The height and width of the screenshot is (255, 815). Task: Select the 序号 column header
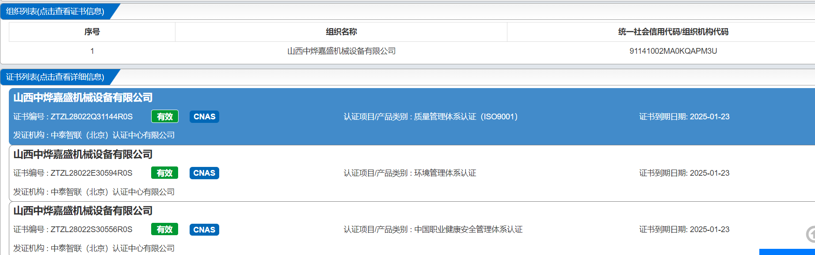(92, 32)
